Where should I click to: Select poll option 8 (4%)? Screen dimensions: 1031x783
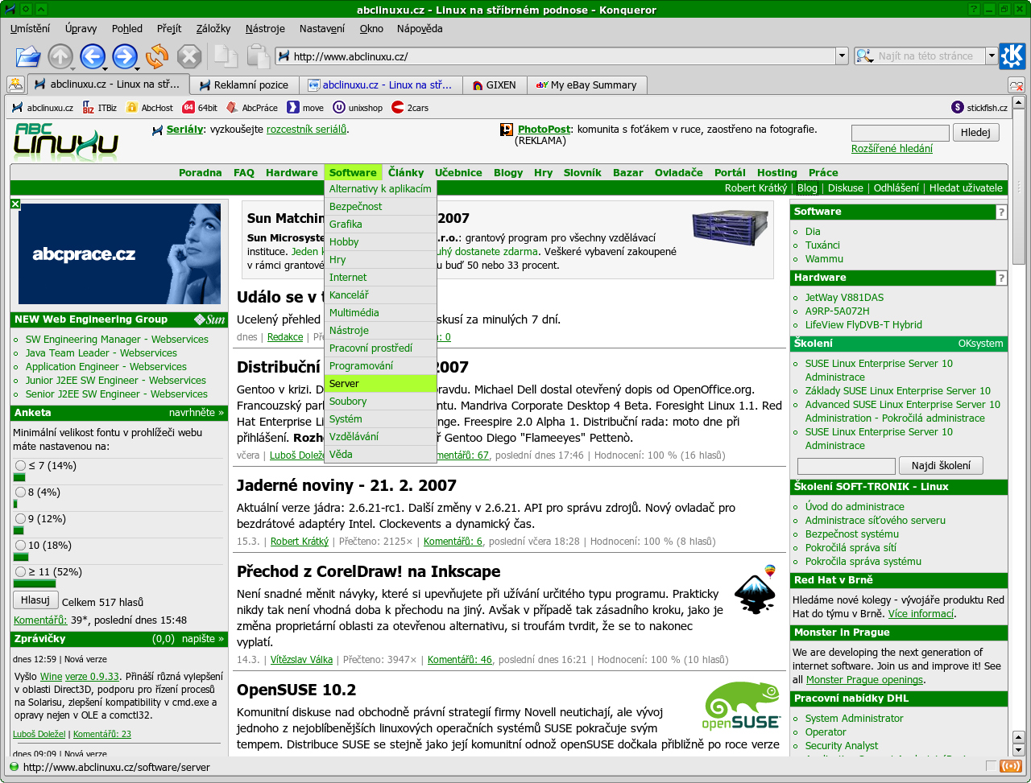[20, 492]
